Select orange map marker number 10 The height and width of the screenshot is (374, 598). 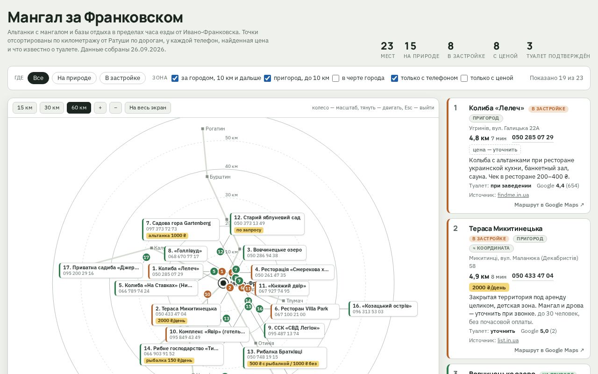207,294
